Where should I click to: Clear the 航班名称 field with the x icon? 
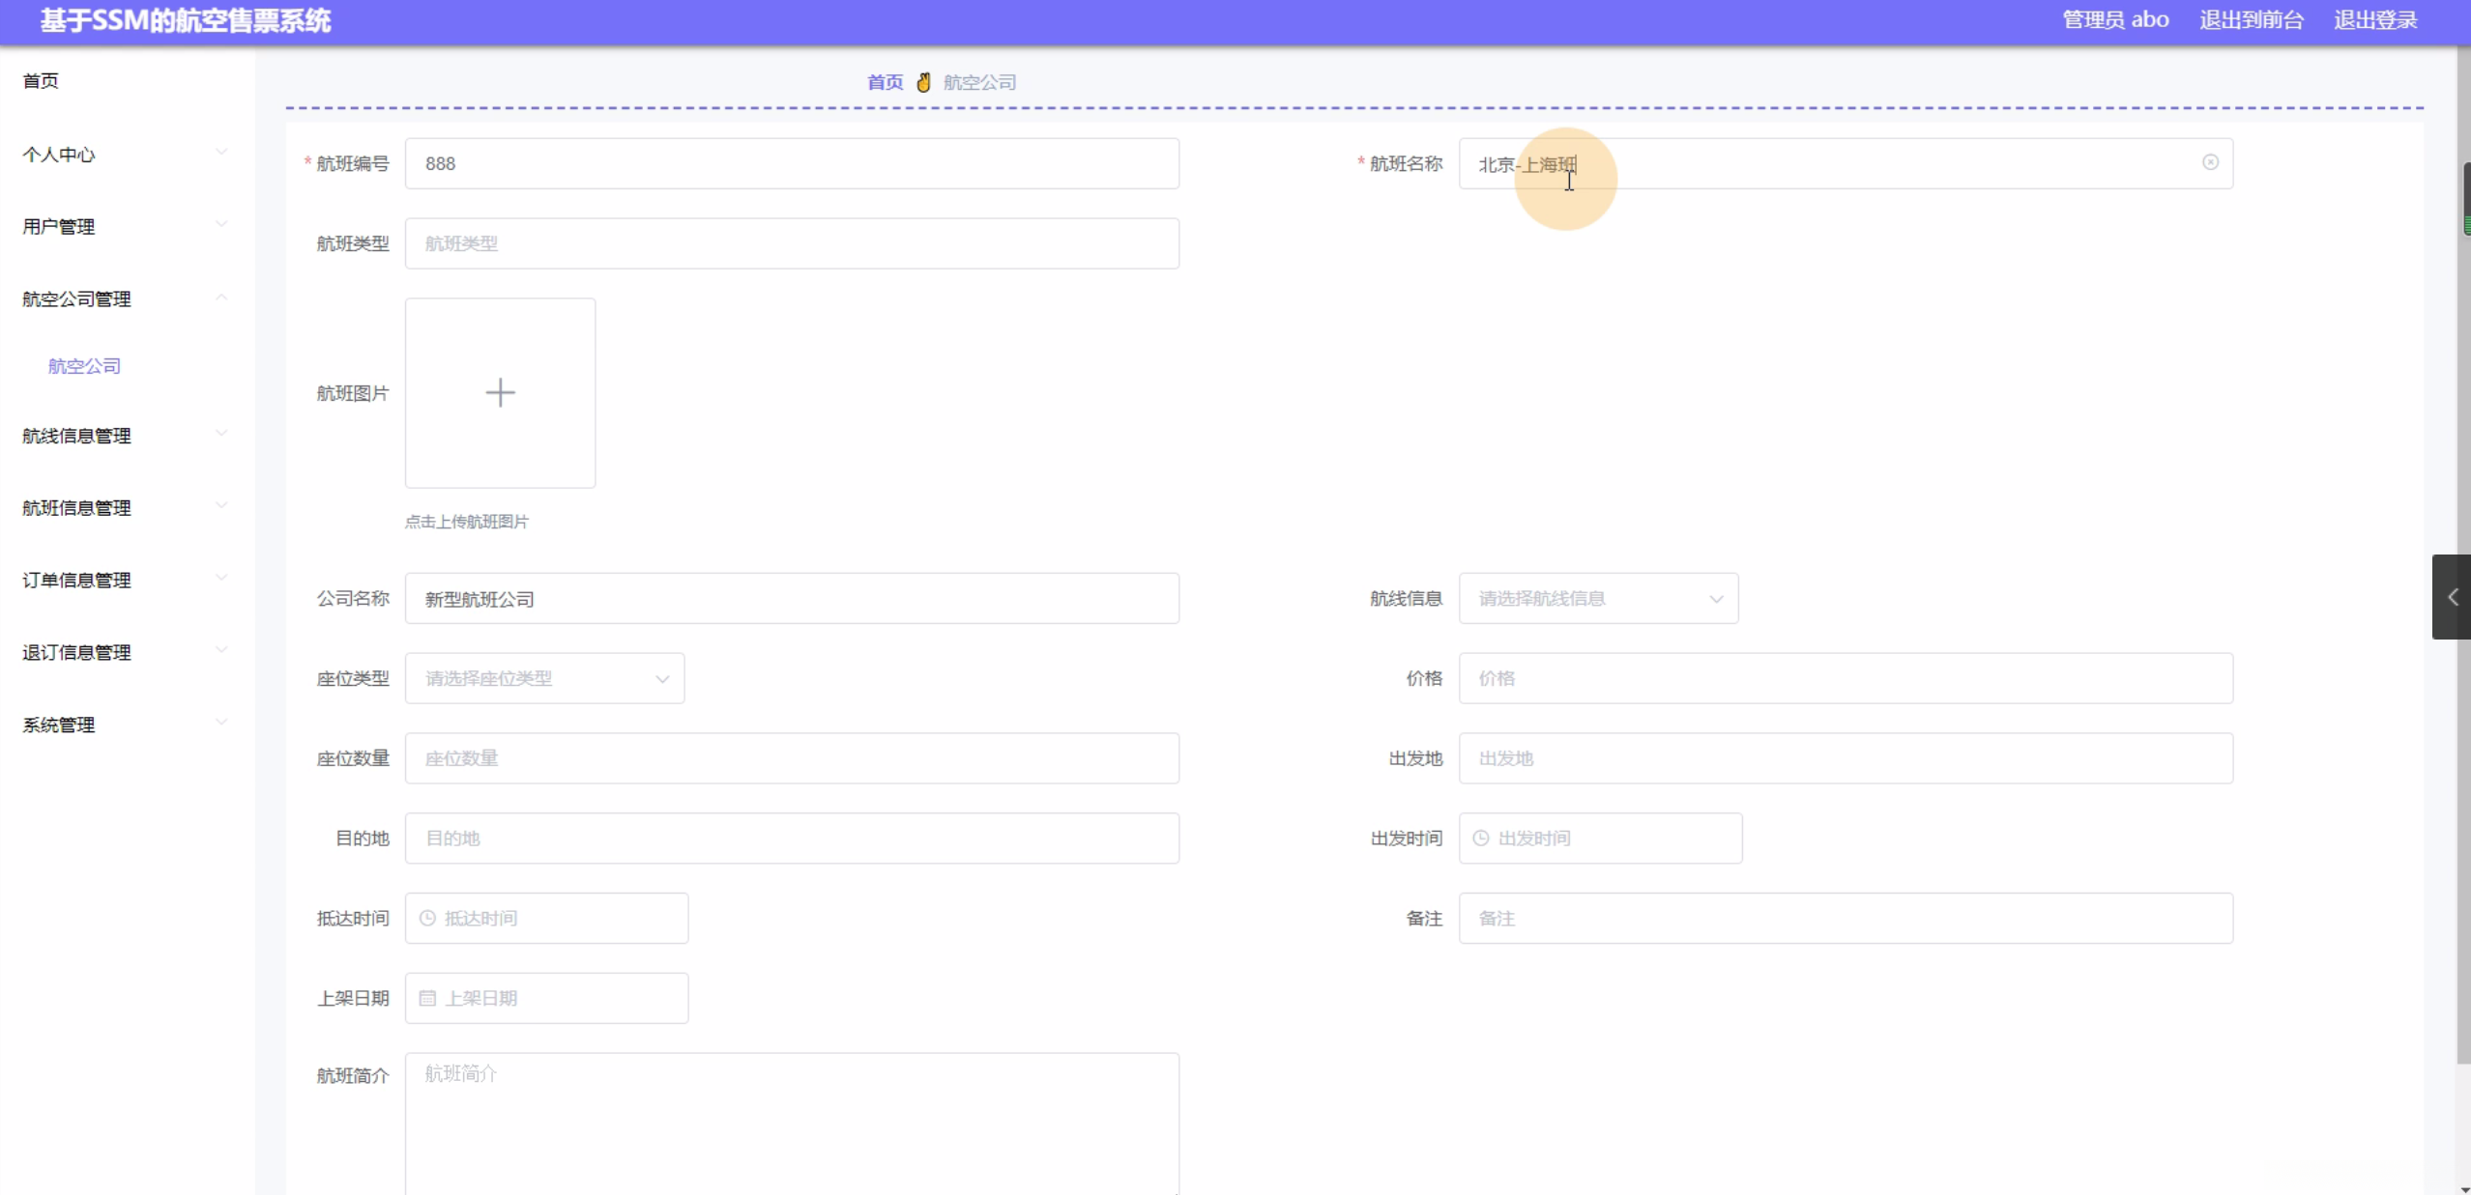2210,162
